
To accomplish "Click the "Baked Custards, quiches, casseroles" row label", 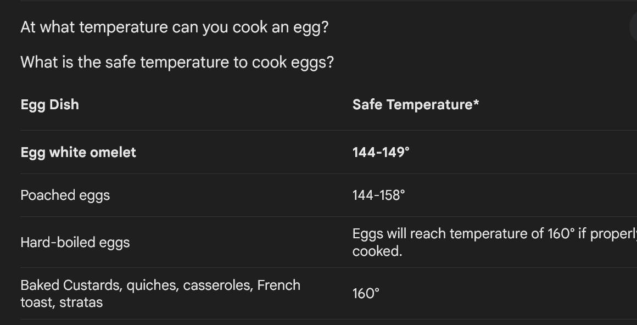I will (137, 285).
